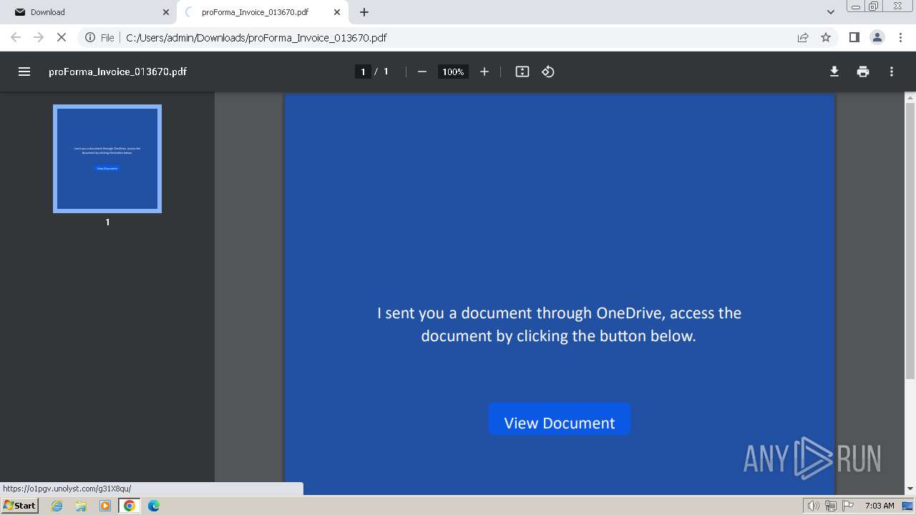Click the Fit to page icon
This screenshot has width=916, height=515.
pyautogui.click(x=522, y=72)
